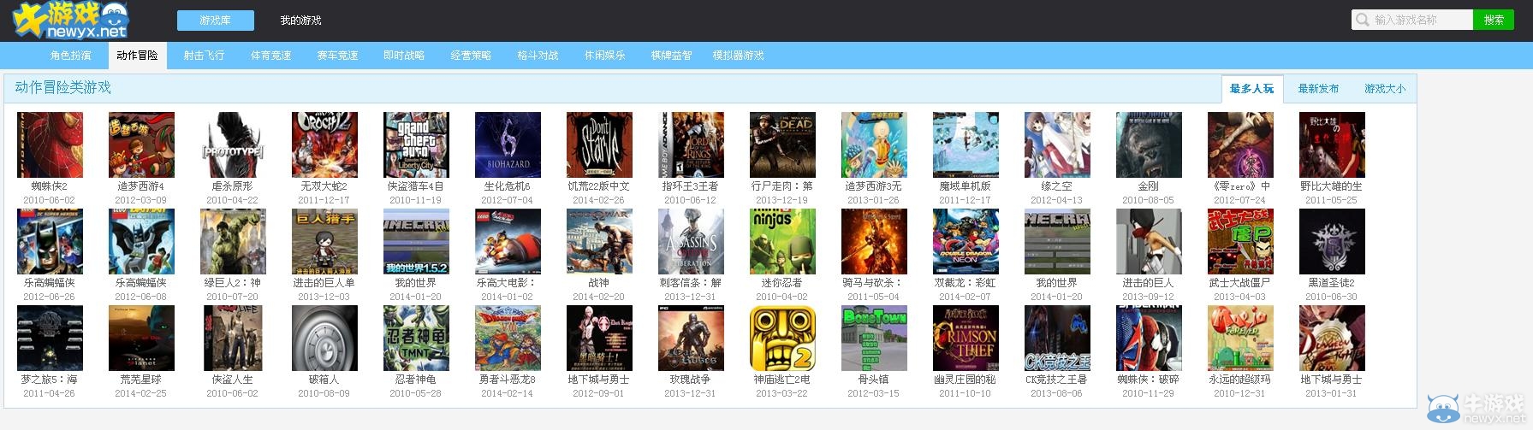Select the 动作冒险 category tab
Screen dimensions: 1533x430
click(x=137, y=55)
